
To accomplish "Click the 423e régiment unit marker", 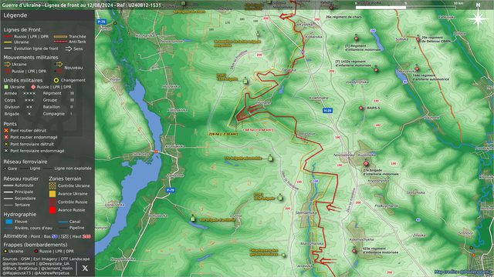I will click(354, 251).
